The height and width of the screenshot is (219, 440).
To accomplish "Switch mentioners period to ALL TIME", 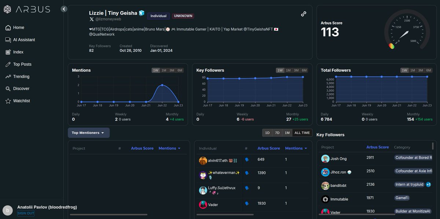I will (x=302, y=133).
